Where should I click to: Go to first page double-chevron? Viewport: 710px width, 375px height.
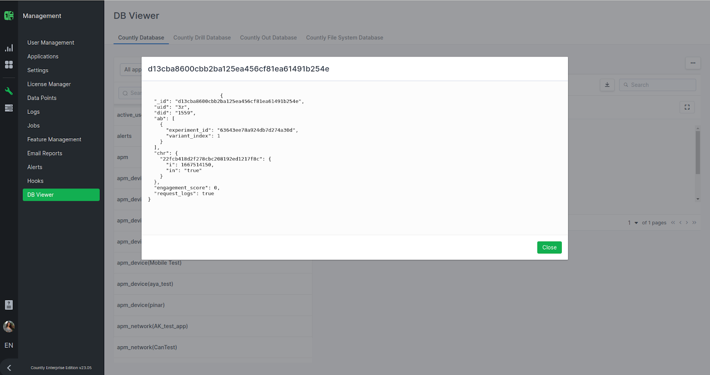[673, 223]
